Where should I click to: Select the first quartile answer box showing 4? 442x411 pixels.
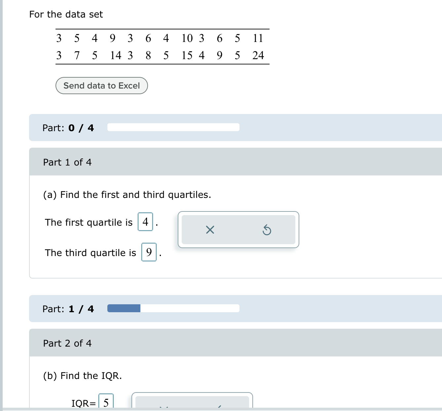[145, 222]
